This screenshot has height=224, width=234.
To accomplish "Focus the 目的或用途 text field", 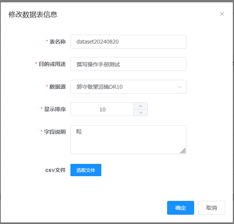I will tap(128, 64).
